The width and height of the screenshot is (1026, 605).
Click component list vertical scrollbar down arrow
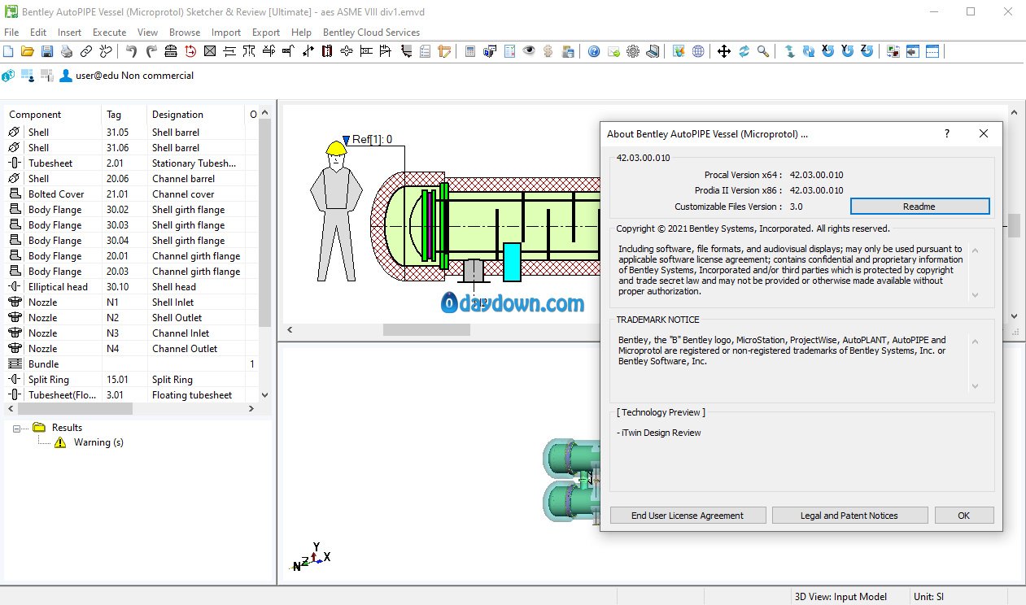tap(264, 395)
